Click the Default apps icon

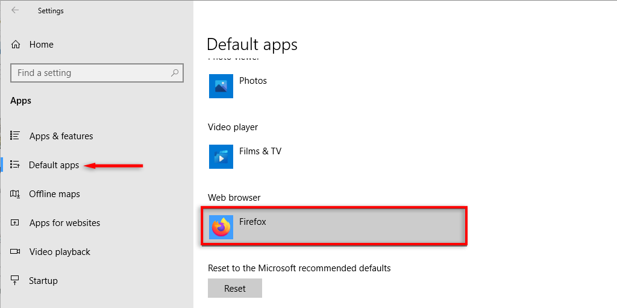pyautogui.click(x=16, y=165)
